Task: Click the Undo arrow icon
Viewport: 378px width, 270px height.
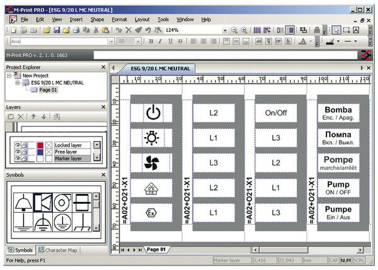Action: (x=148, y=30)
